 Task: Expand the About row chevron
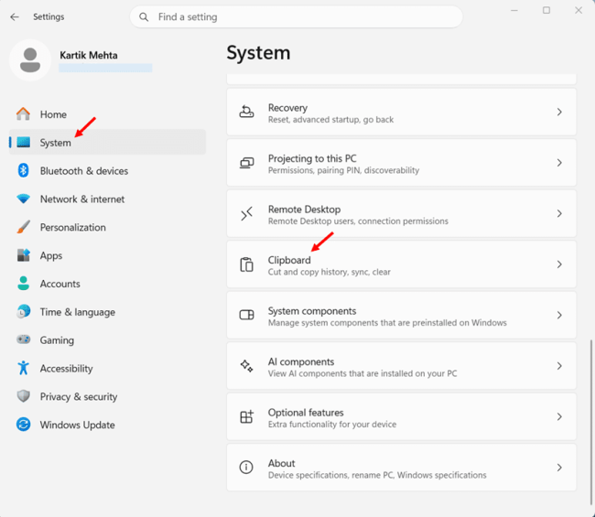click(559, 468)
